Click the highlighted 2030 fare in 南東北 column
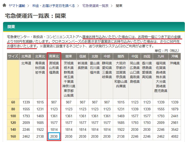 [54, 136]
